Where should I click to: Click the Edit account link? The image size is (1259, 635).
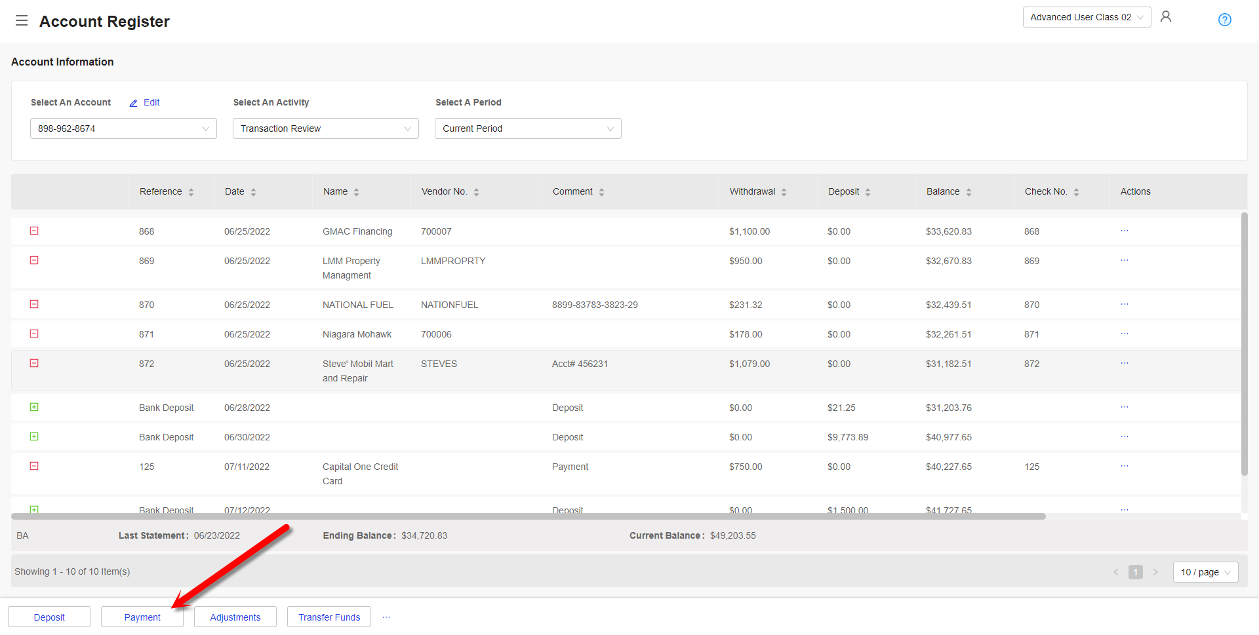pos(151,102)
